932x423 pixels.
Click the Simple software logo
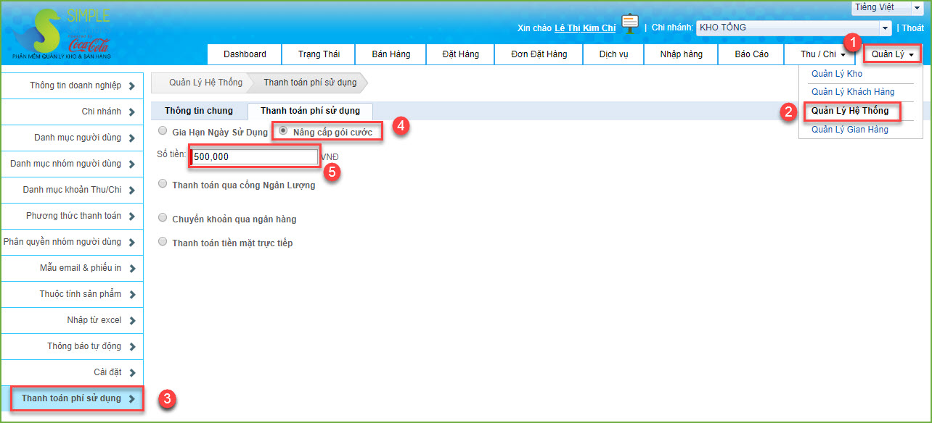(58, 33)
